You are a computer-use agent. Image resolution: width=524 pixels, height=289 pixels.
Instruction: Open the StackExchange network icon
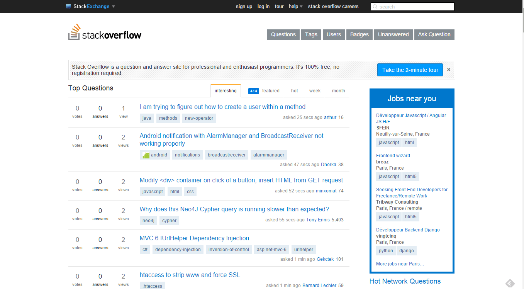(x=68, y=6)
